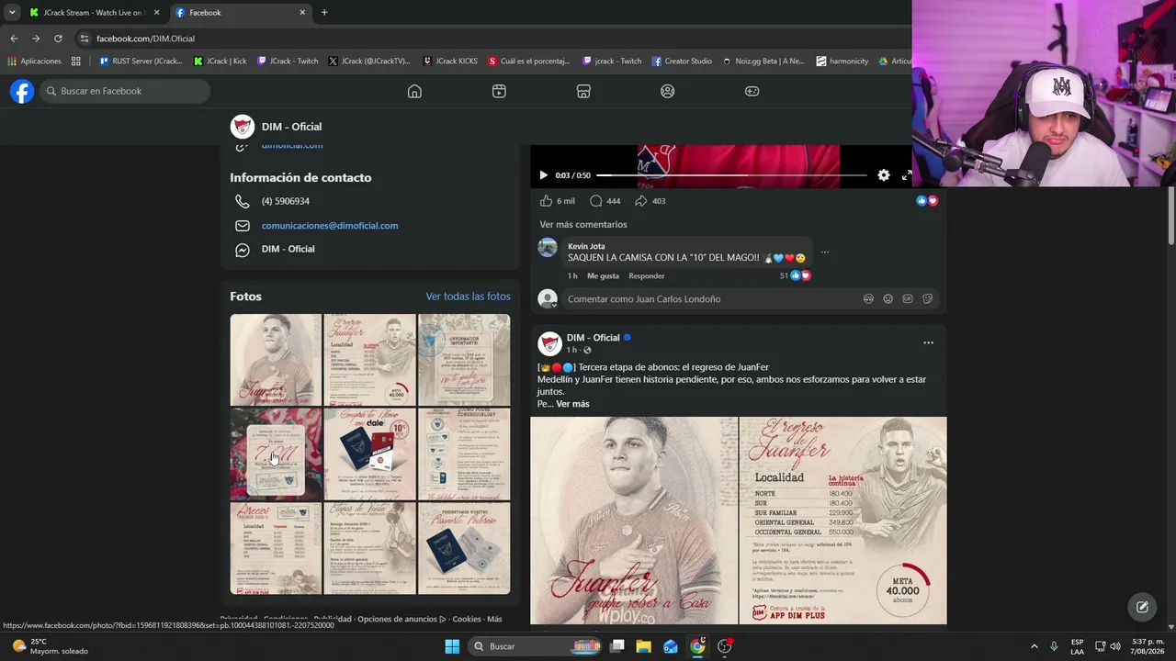The image size is (1176, 661).
Task: Focus the Buscar en Facebook search field
Action: (x=125, y=91)
